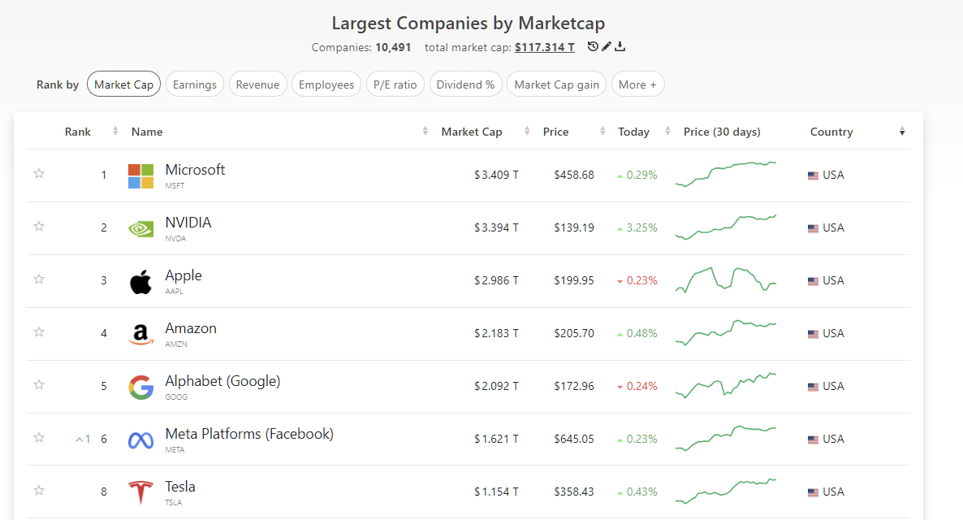The width and height of the screenshot is (963, 520).
Task: Click the USA flag in Amazon row
Action: click(813, 334)
